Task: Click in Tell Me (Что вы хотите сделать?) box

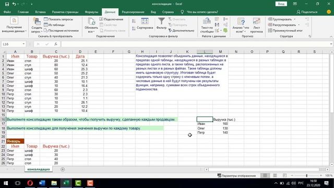Action: pyautogui.click(x=202, y=12)
